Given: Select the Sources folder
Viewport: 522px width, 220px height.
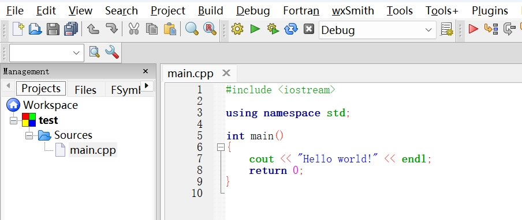Looking at the screenshot, I should point(73,135).
